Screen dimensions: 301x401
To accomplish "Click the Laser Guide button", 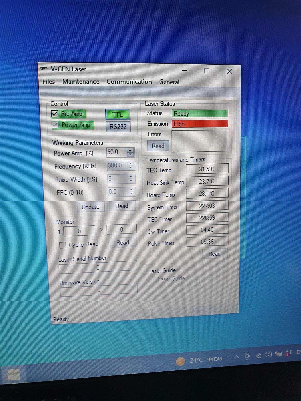I will click(x=171, y=279).
